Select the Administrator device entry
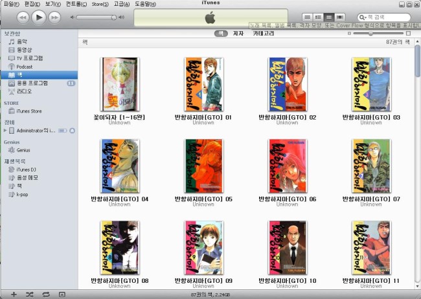Image resolution: width=421 pixels, height=299 pixels. pyautogui.click(x=36, y=131)
